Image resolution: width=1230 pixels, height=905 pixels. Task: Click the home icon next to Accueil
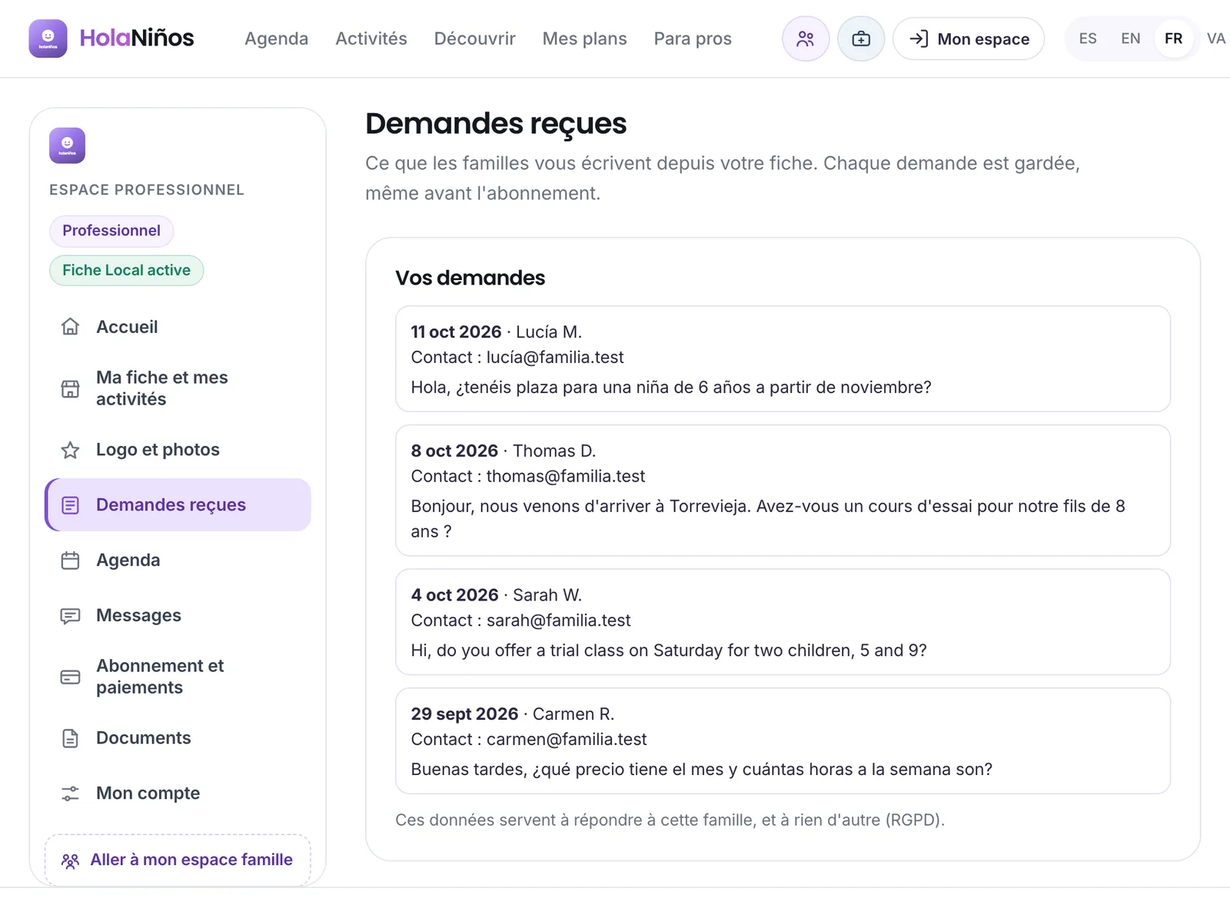pyautogui.click(x=70, y=327)
